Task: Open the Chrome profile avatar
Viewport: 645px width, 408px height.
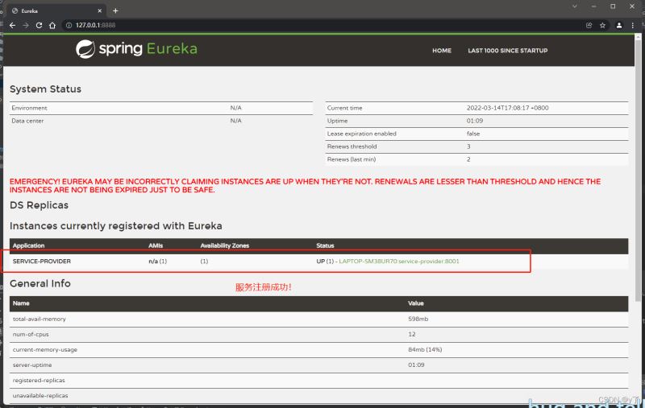Action: point(619,25)
